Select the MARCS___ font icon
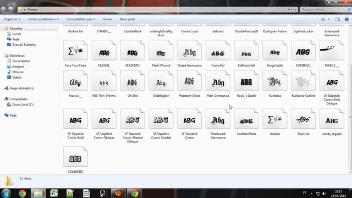This screenshot has width=352, height=198. tap(332, 50)
